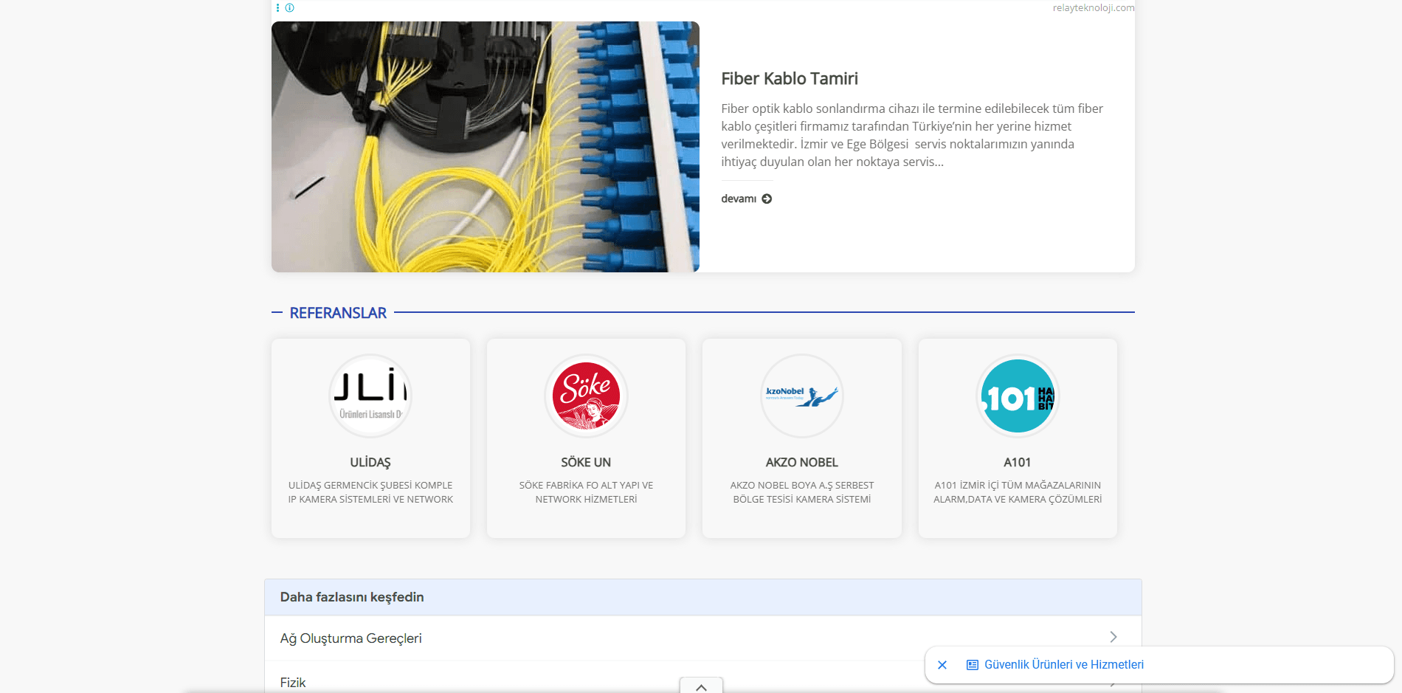Click the devamı arrow circle icon
Viewport: 1402px width, 693px height.
point(767,199)
